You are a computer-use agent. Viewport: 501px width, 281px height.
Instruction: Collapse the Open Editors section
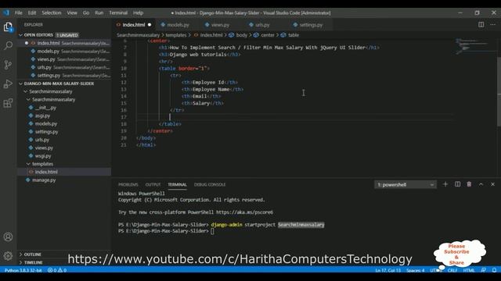click(x=64, y=35)
